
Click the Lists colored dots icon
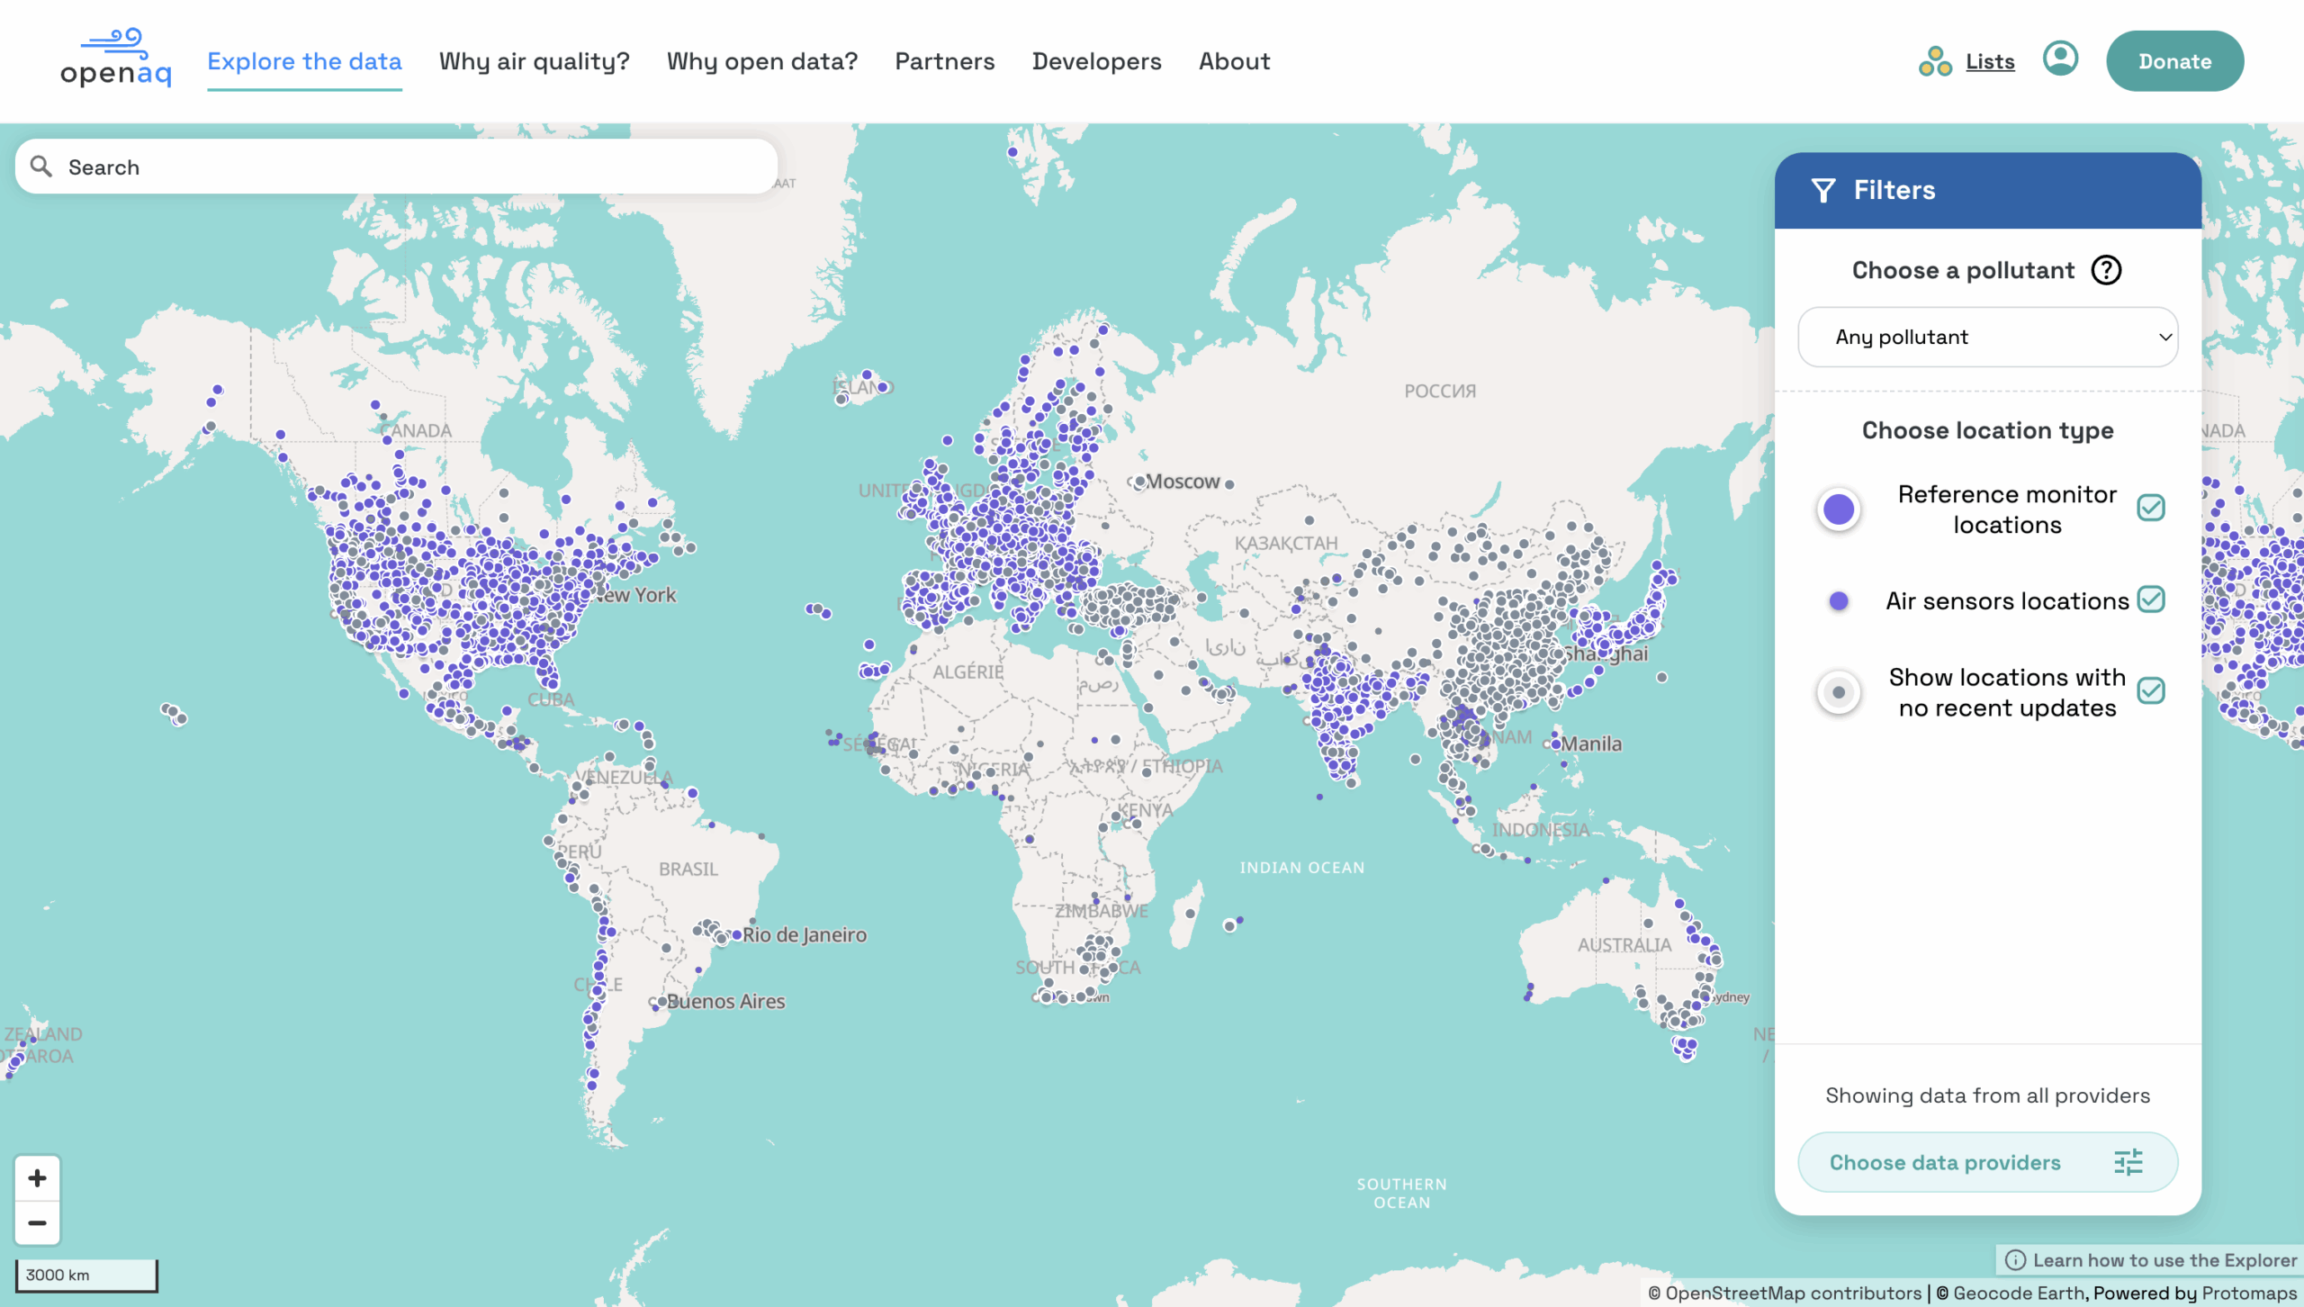click(1935, 61)
